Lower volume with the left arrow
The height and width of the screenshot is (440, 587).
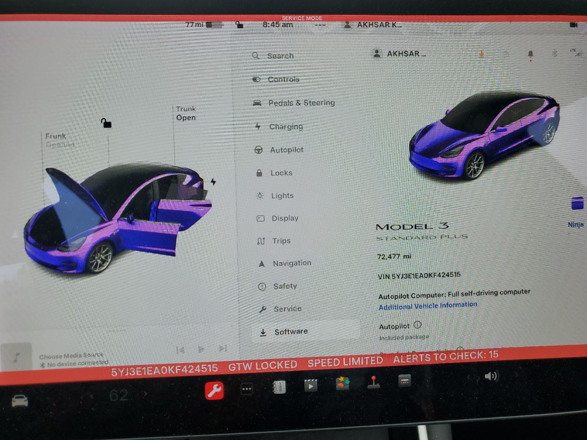469,377
